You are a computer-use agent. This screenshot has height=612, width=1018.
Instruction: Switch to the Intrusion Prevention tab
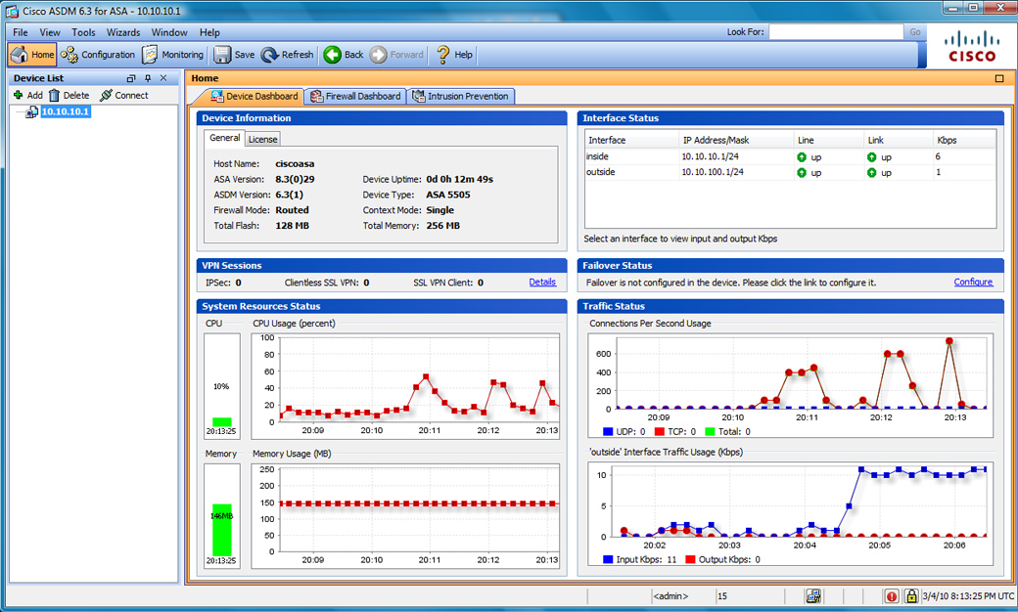(461, 97)
